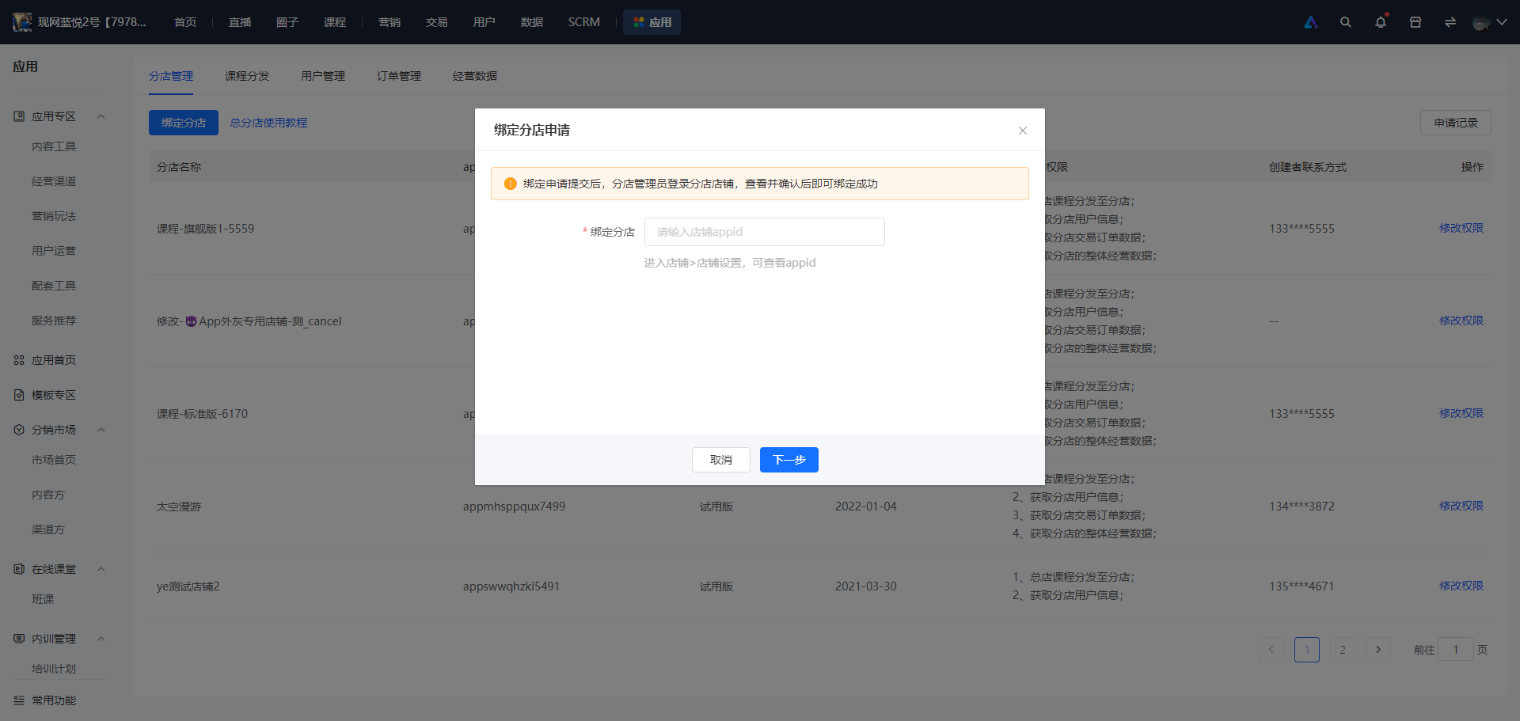Open the user avatar dropdown
Viewport: 1520px width, 721px height.
(x=1490, y=22)
